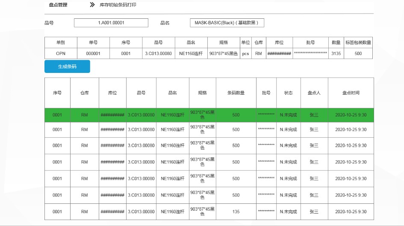
Task: Select N.未完成 in the row with 135
Action: [x=288, y=212]
